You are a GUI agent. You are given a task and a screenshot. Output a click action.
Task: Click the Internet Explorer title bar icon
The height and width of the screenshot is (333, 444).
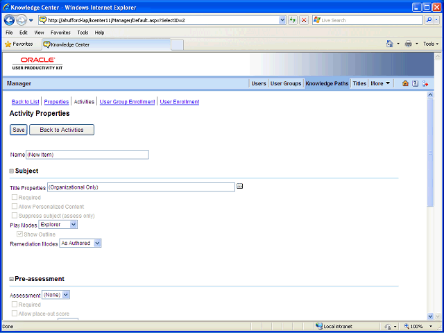point(6,7)
